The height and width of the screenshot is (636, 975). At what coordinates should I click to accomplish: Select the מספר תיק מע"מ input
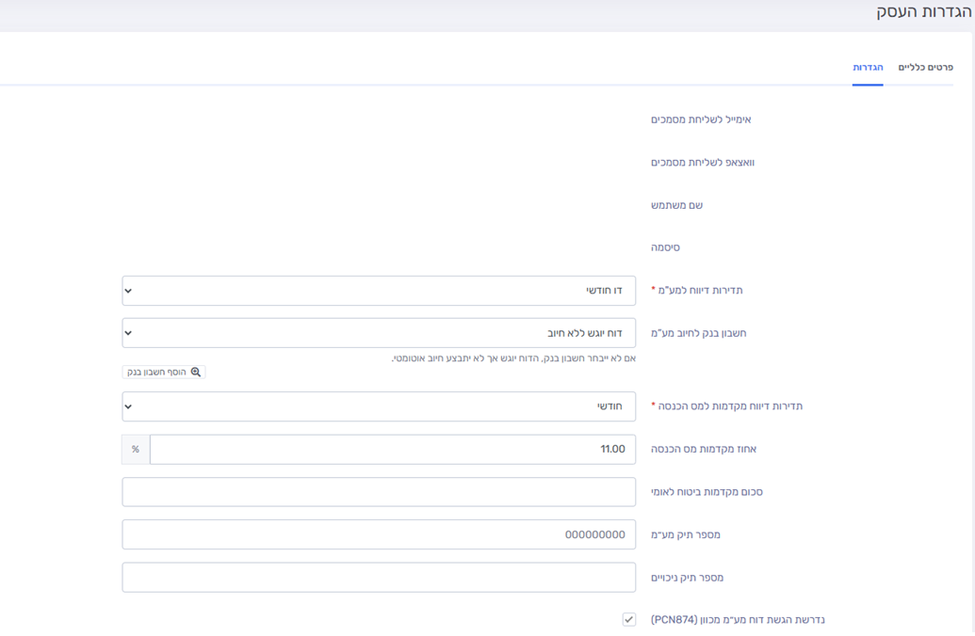point(379,534)
